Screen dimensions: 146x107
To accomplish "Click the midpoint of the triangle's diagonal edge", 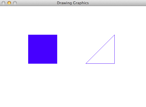I will click(x=100, y=49).
